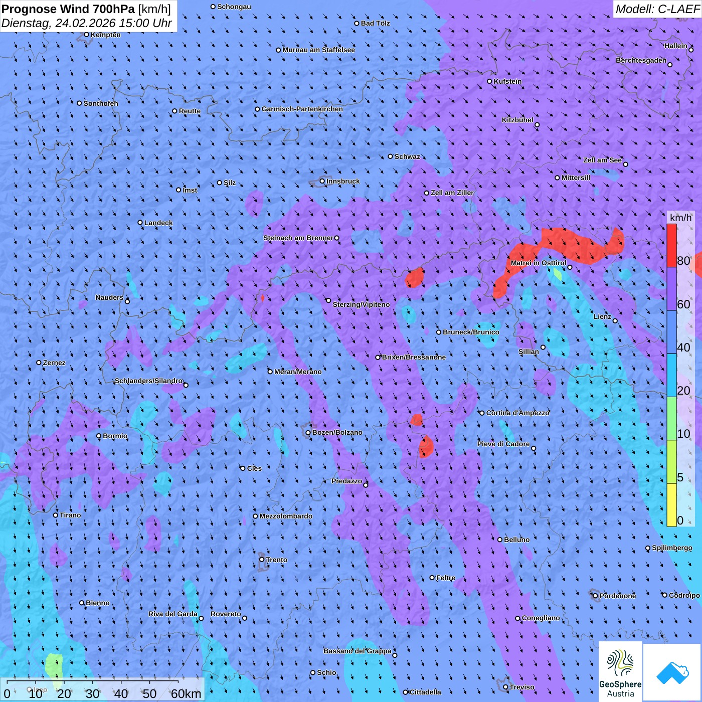702x702 pixels.
Task: Click the Sterzing/Vipiteno label
Action: 361,304
